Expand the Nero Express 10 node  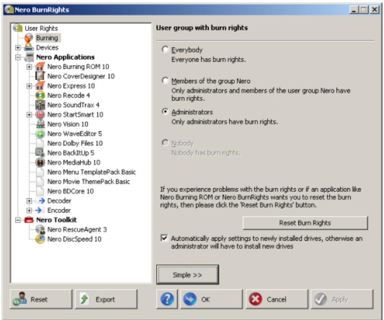(x=29, y=86)
